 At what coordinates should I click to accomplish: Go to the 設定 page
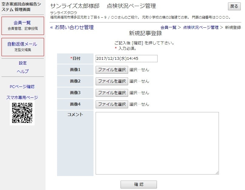pos(23,63)
